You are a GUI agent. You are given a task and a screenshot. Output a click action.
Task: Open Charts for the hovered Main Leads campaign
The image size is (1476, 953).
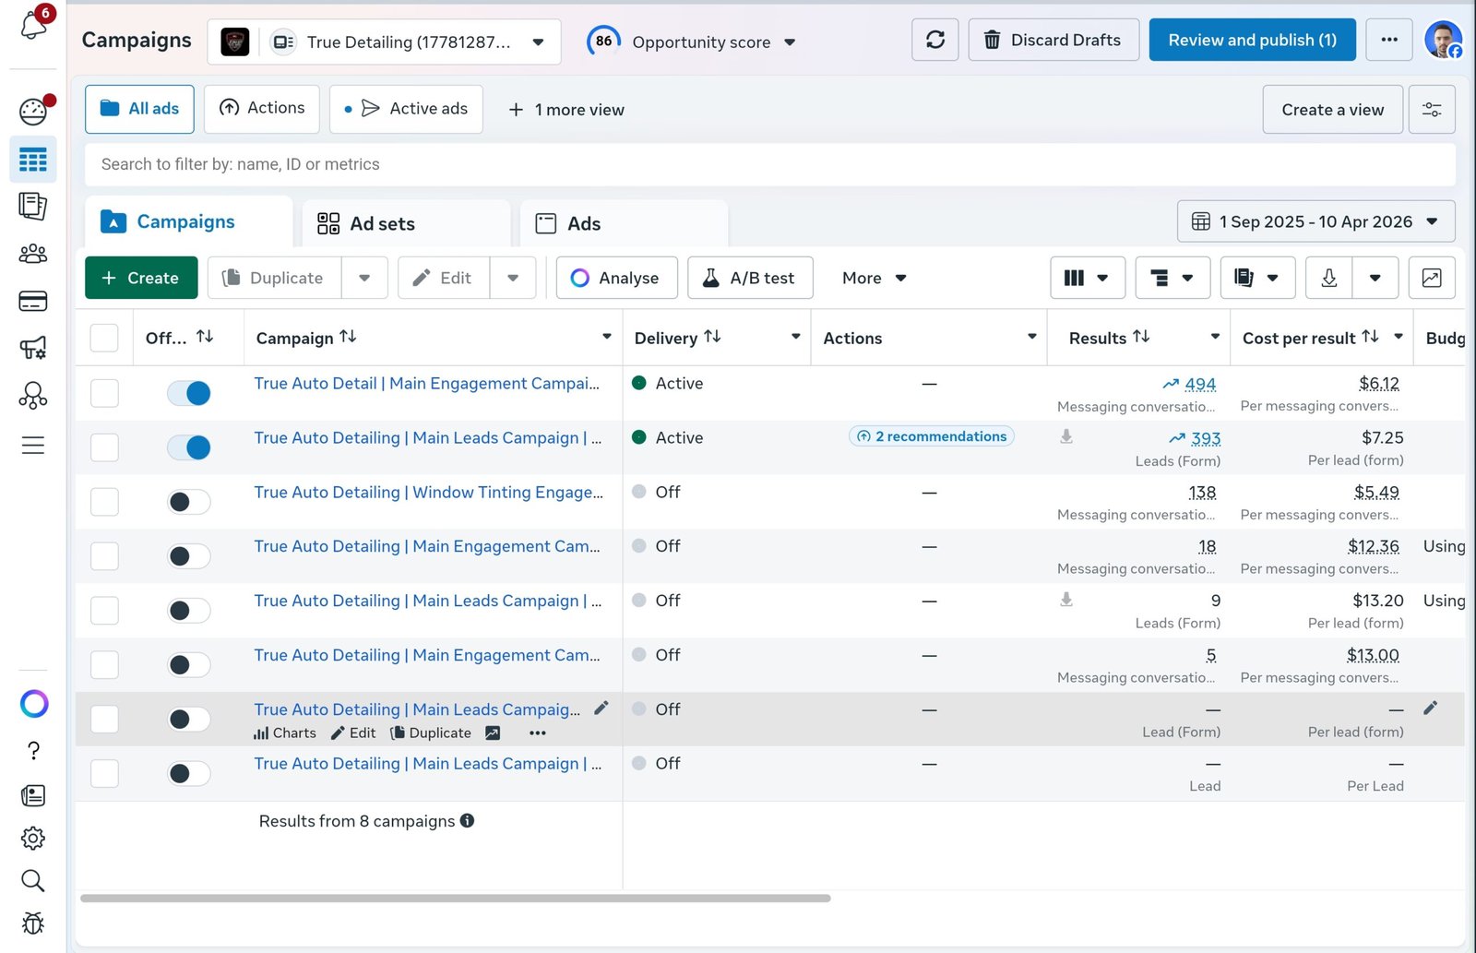285,733
